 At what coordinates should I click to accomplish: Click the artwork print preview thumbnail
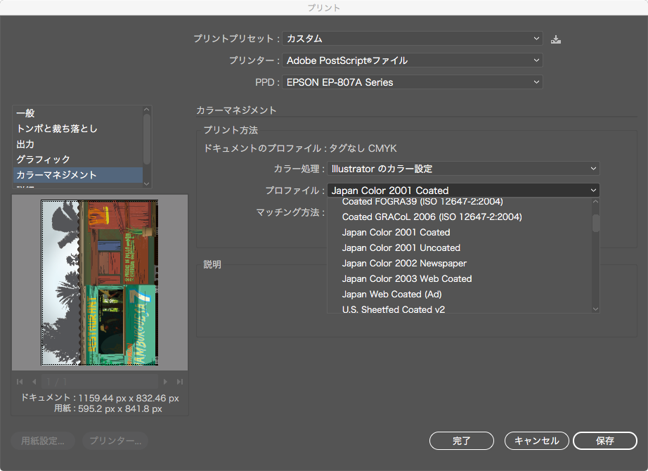click(100, 283)
